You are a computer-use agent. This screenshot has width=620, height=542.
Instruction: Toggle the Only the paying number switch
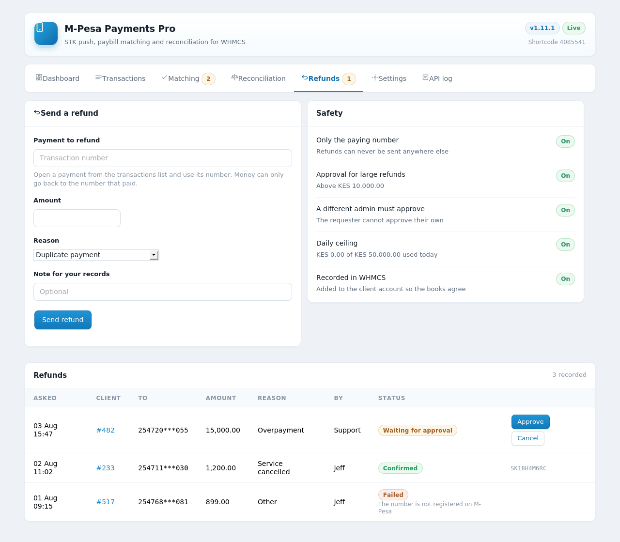tap(565, 141)
